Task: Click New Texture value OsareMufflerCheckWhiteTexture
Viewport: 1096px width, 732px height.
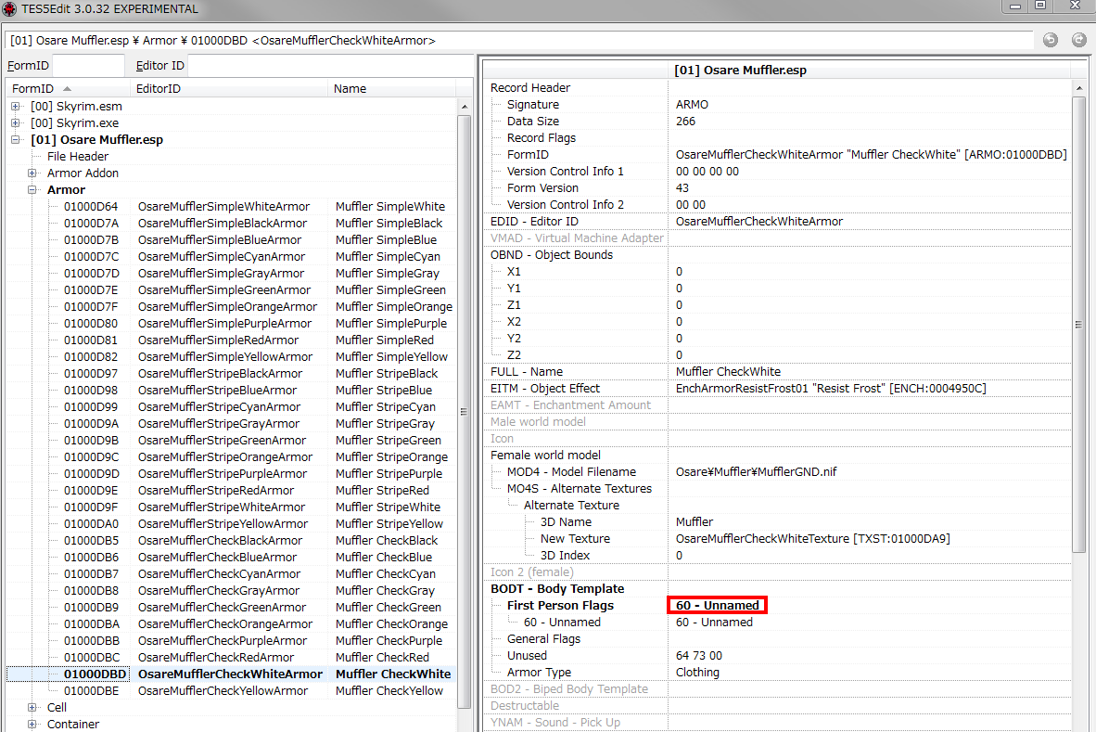Action: [813, 539]
